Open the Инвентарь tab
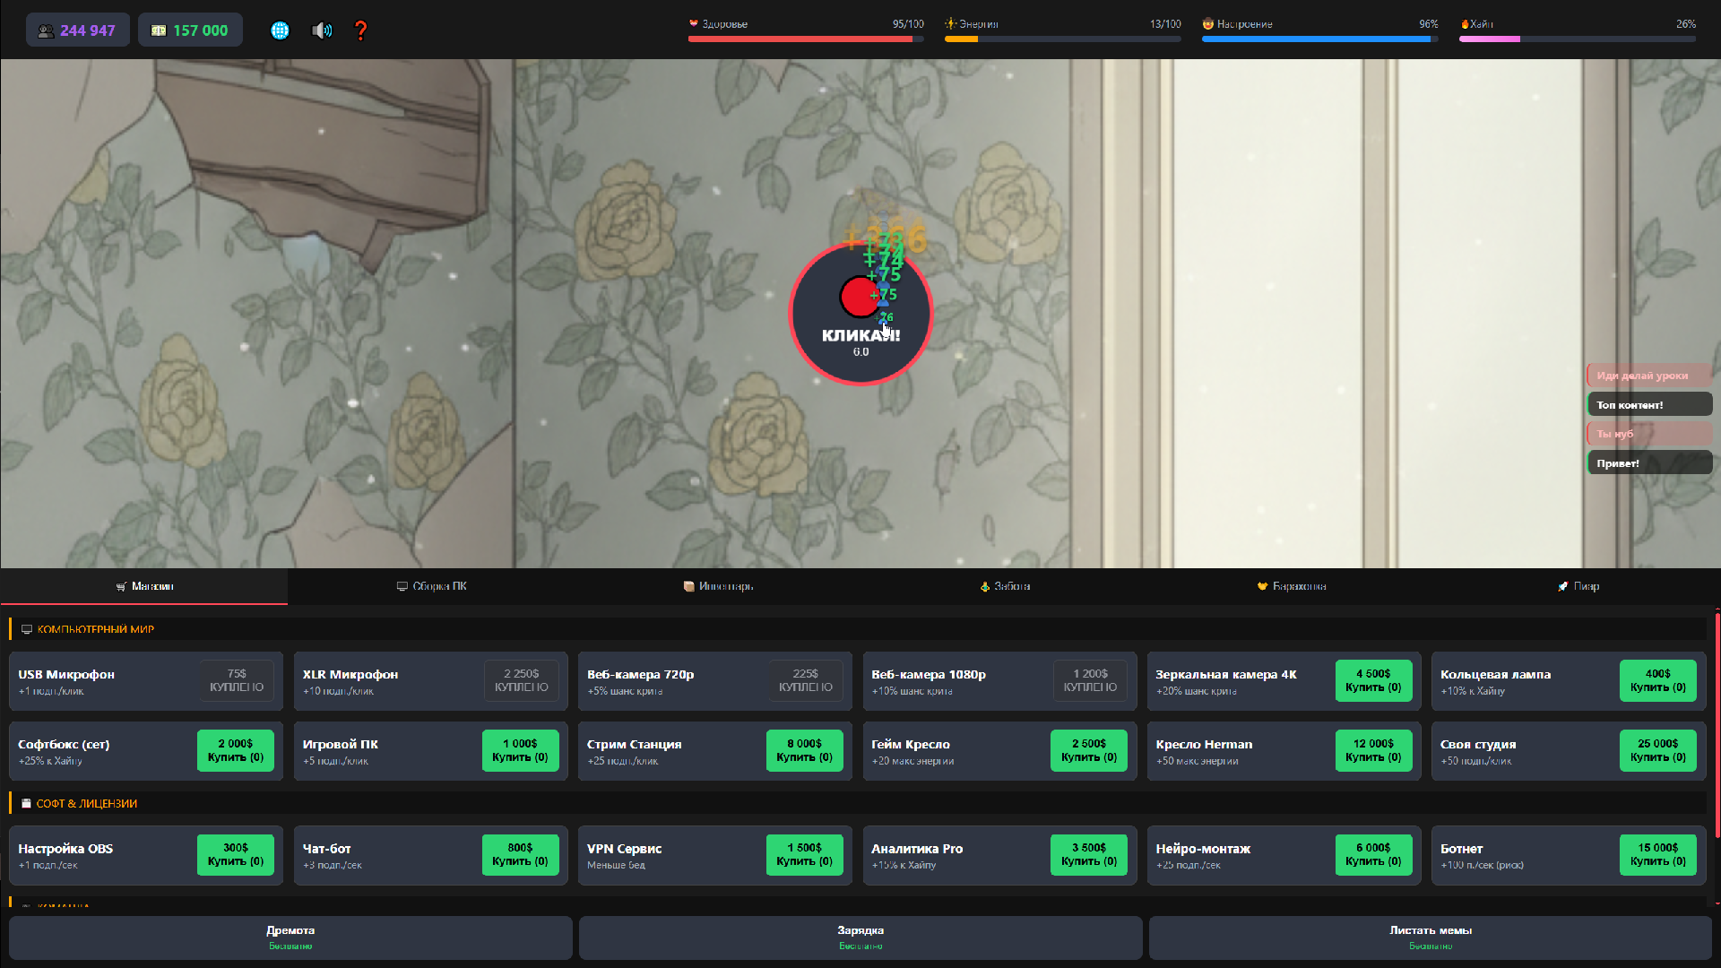This screenshot has height=968, width=1721. (x=718, y=586)
